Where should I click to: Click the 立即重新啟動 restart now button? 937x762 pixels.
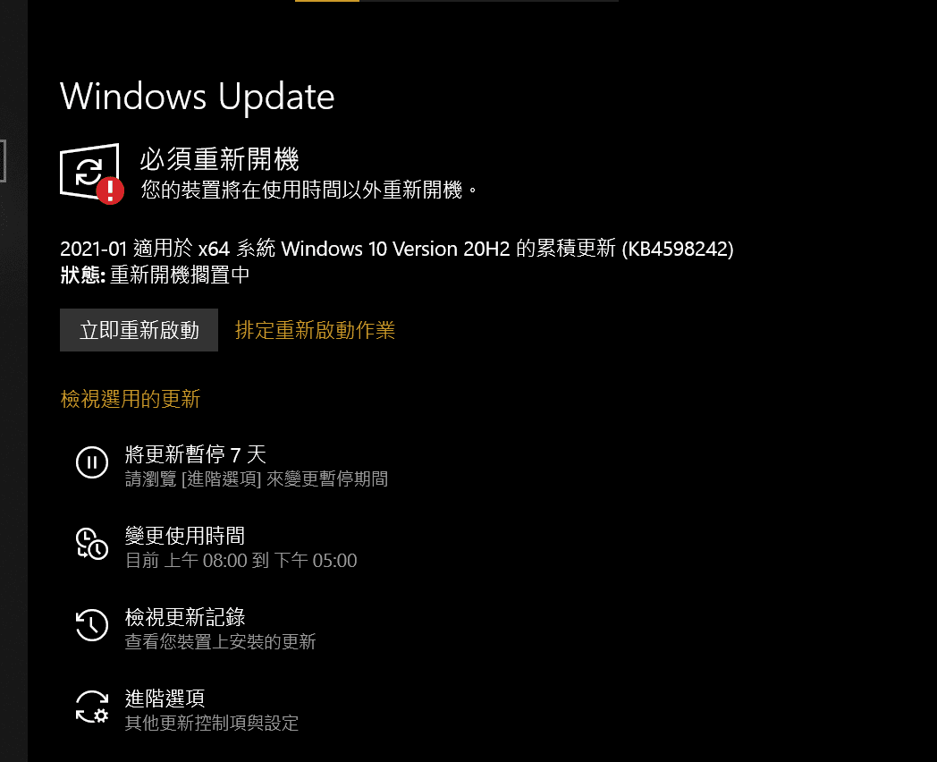point(139,330)
